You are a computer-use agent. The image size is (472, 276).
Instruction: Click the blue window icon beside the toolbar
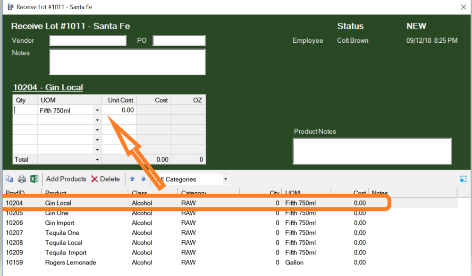point(463,179)
